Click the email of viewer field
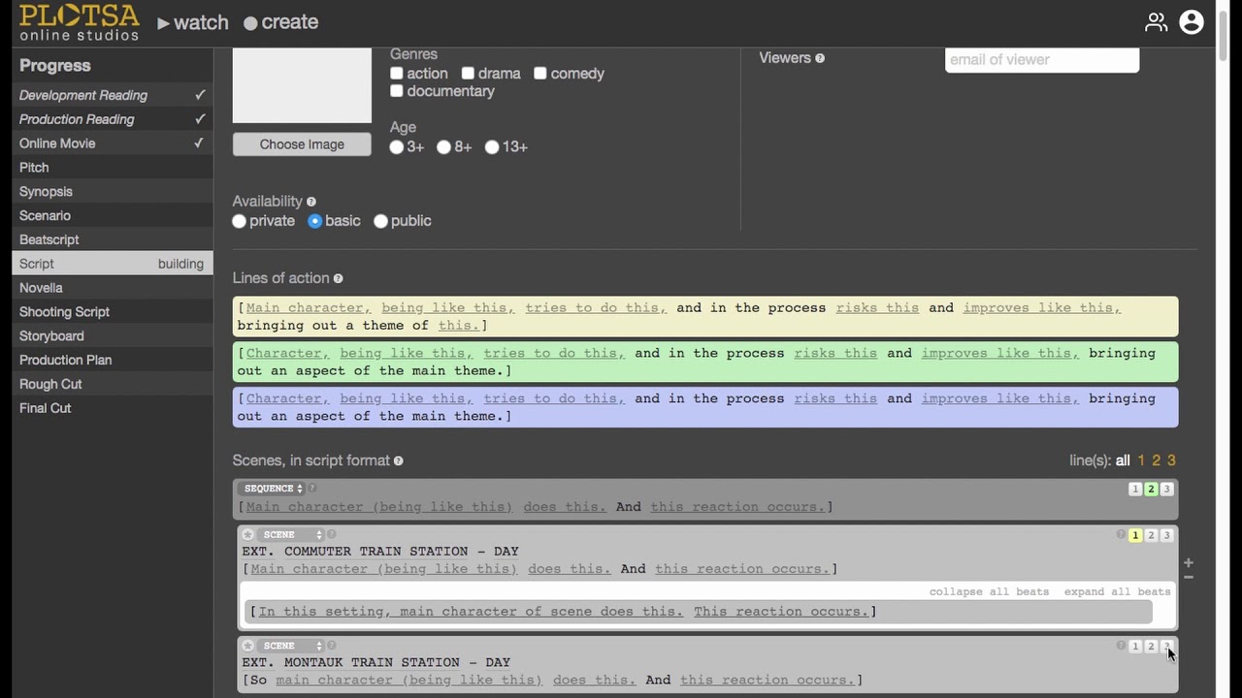The height and width of the screenshot is (698, 1242). (1042, 59)
